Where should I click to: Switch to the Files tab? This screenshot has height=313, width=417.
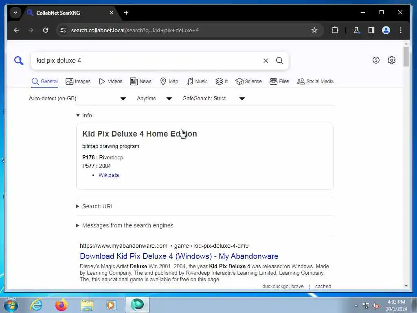pos(279,82)
